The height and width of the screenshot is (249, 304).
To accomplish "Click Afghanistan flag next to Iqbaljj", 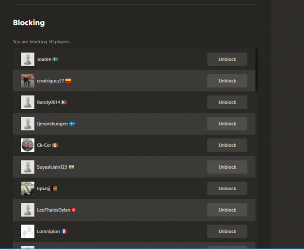I will pyautogui.click(x=54, y=188).
